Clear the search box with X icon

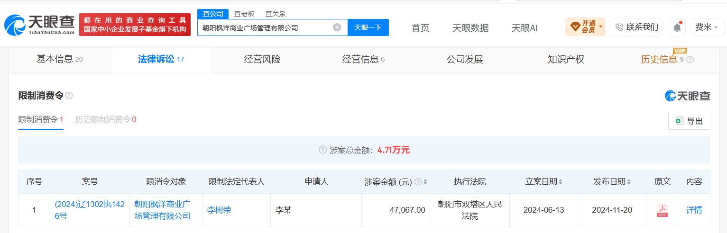click(337, 27)
